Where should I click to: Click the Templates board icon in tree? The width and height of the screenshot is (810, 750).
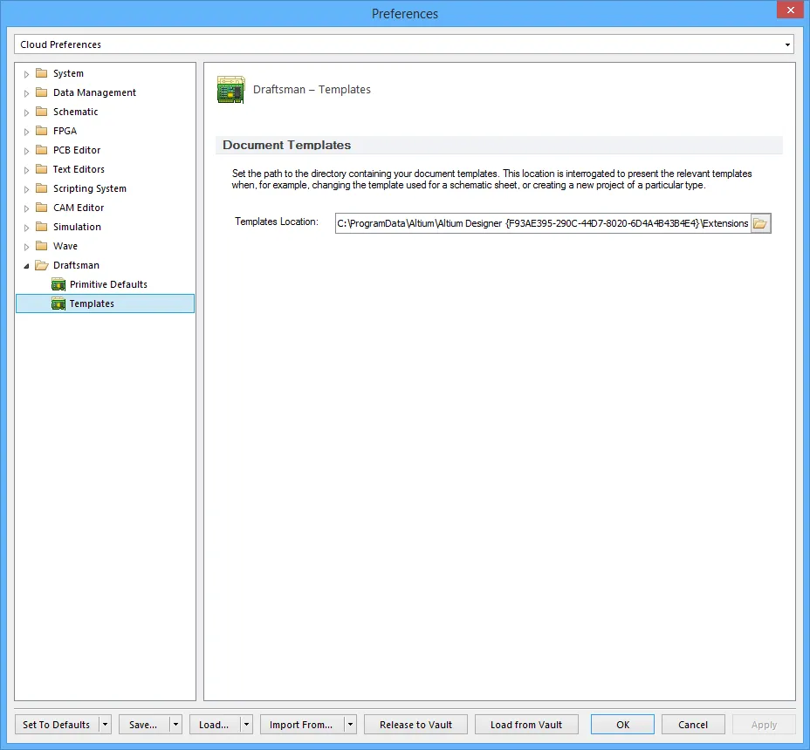pyautogui.click(x=58, y=303)
